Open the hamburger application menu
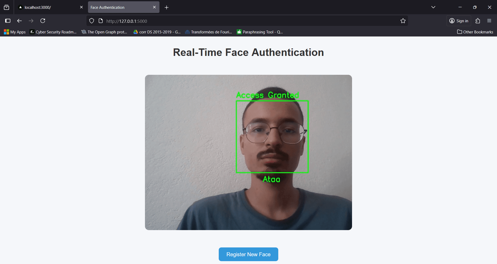 coord(489,21)
